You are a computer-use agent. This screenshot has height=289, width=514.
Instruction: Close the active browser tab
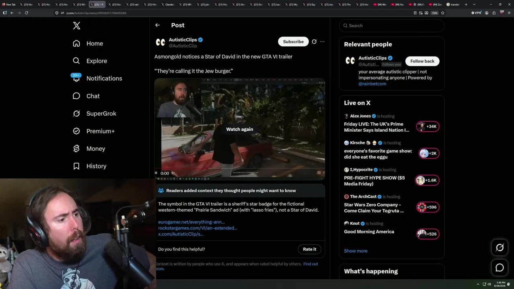pos(102,4)
